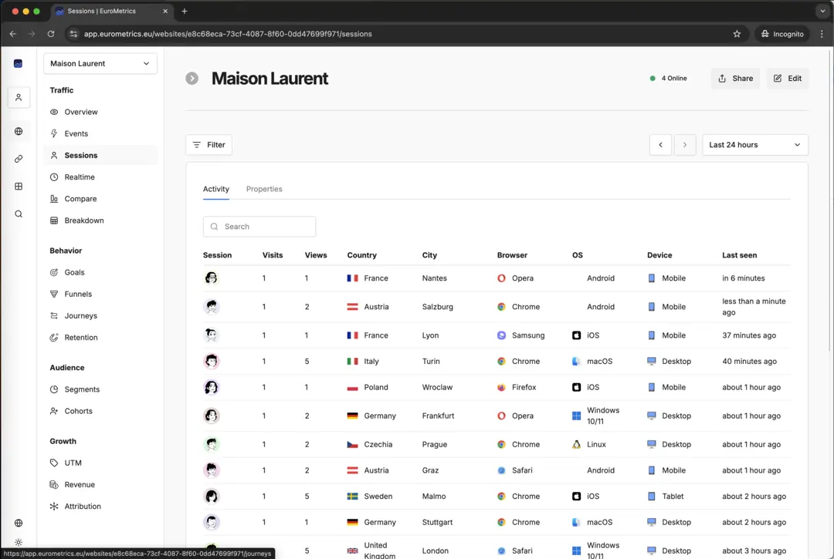The image size is (834, 559).
Task: Click the round arrow icon beside Maison Laurent title
Action: click(x=192, y=79)
